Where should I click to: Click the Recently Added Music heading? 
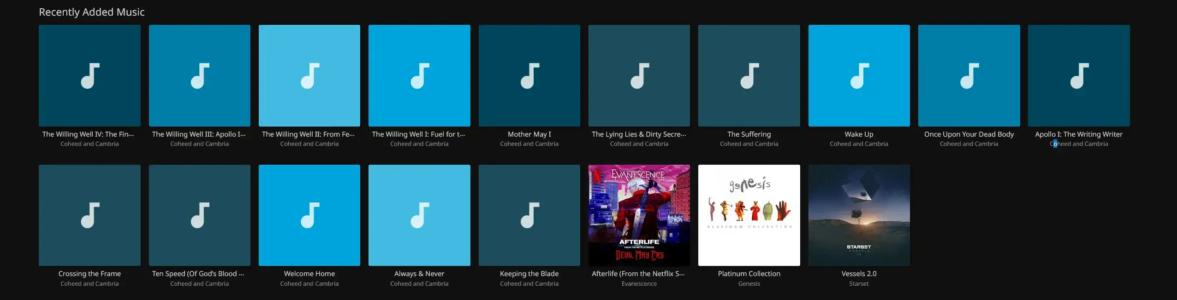(x=92, y=12)
